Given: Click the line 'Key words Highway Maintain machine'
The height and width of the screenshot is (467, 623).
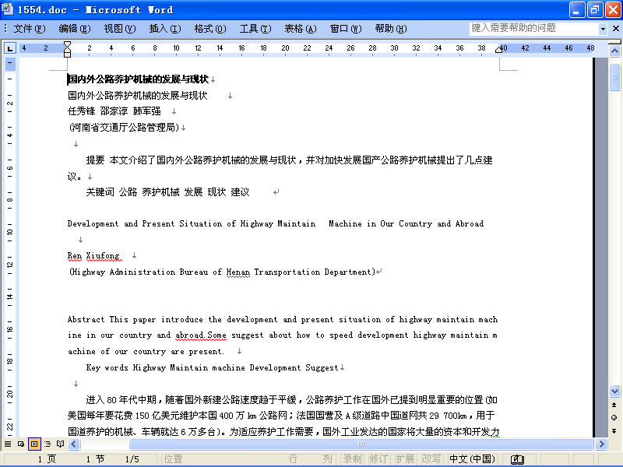Looking at the screenshot, I should (x=212, y=367).
